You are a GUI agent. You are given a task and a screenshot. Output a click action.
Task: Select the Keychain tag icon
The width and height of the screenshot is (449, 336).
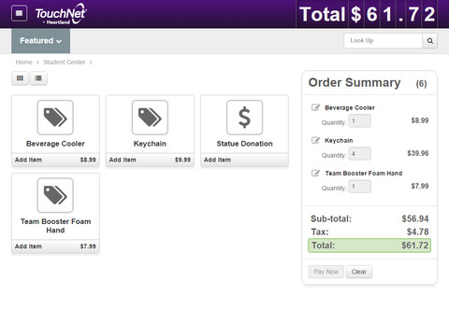150,118
